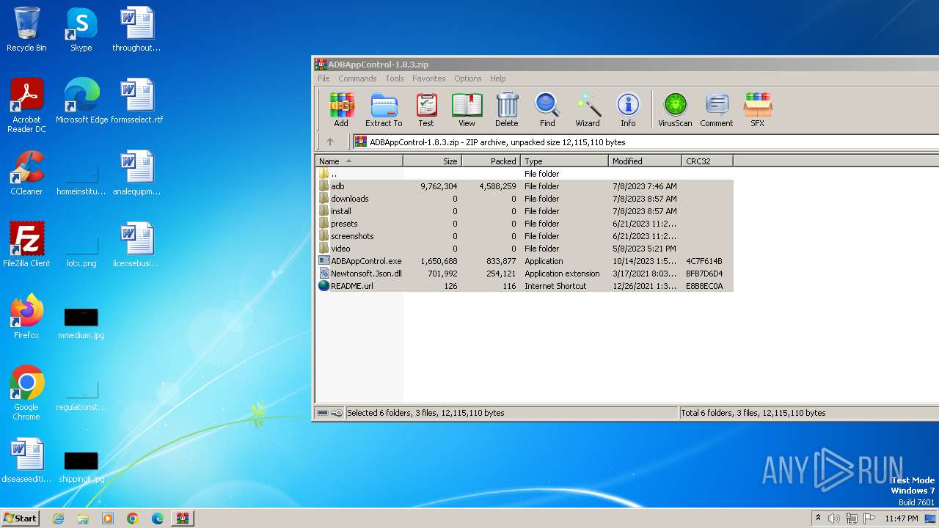Viewport: 939px width, 528px height.
Task: Click the Test archive icon
Action: [x=426, y=110]
